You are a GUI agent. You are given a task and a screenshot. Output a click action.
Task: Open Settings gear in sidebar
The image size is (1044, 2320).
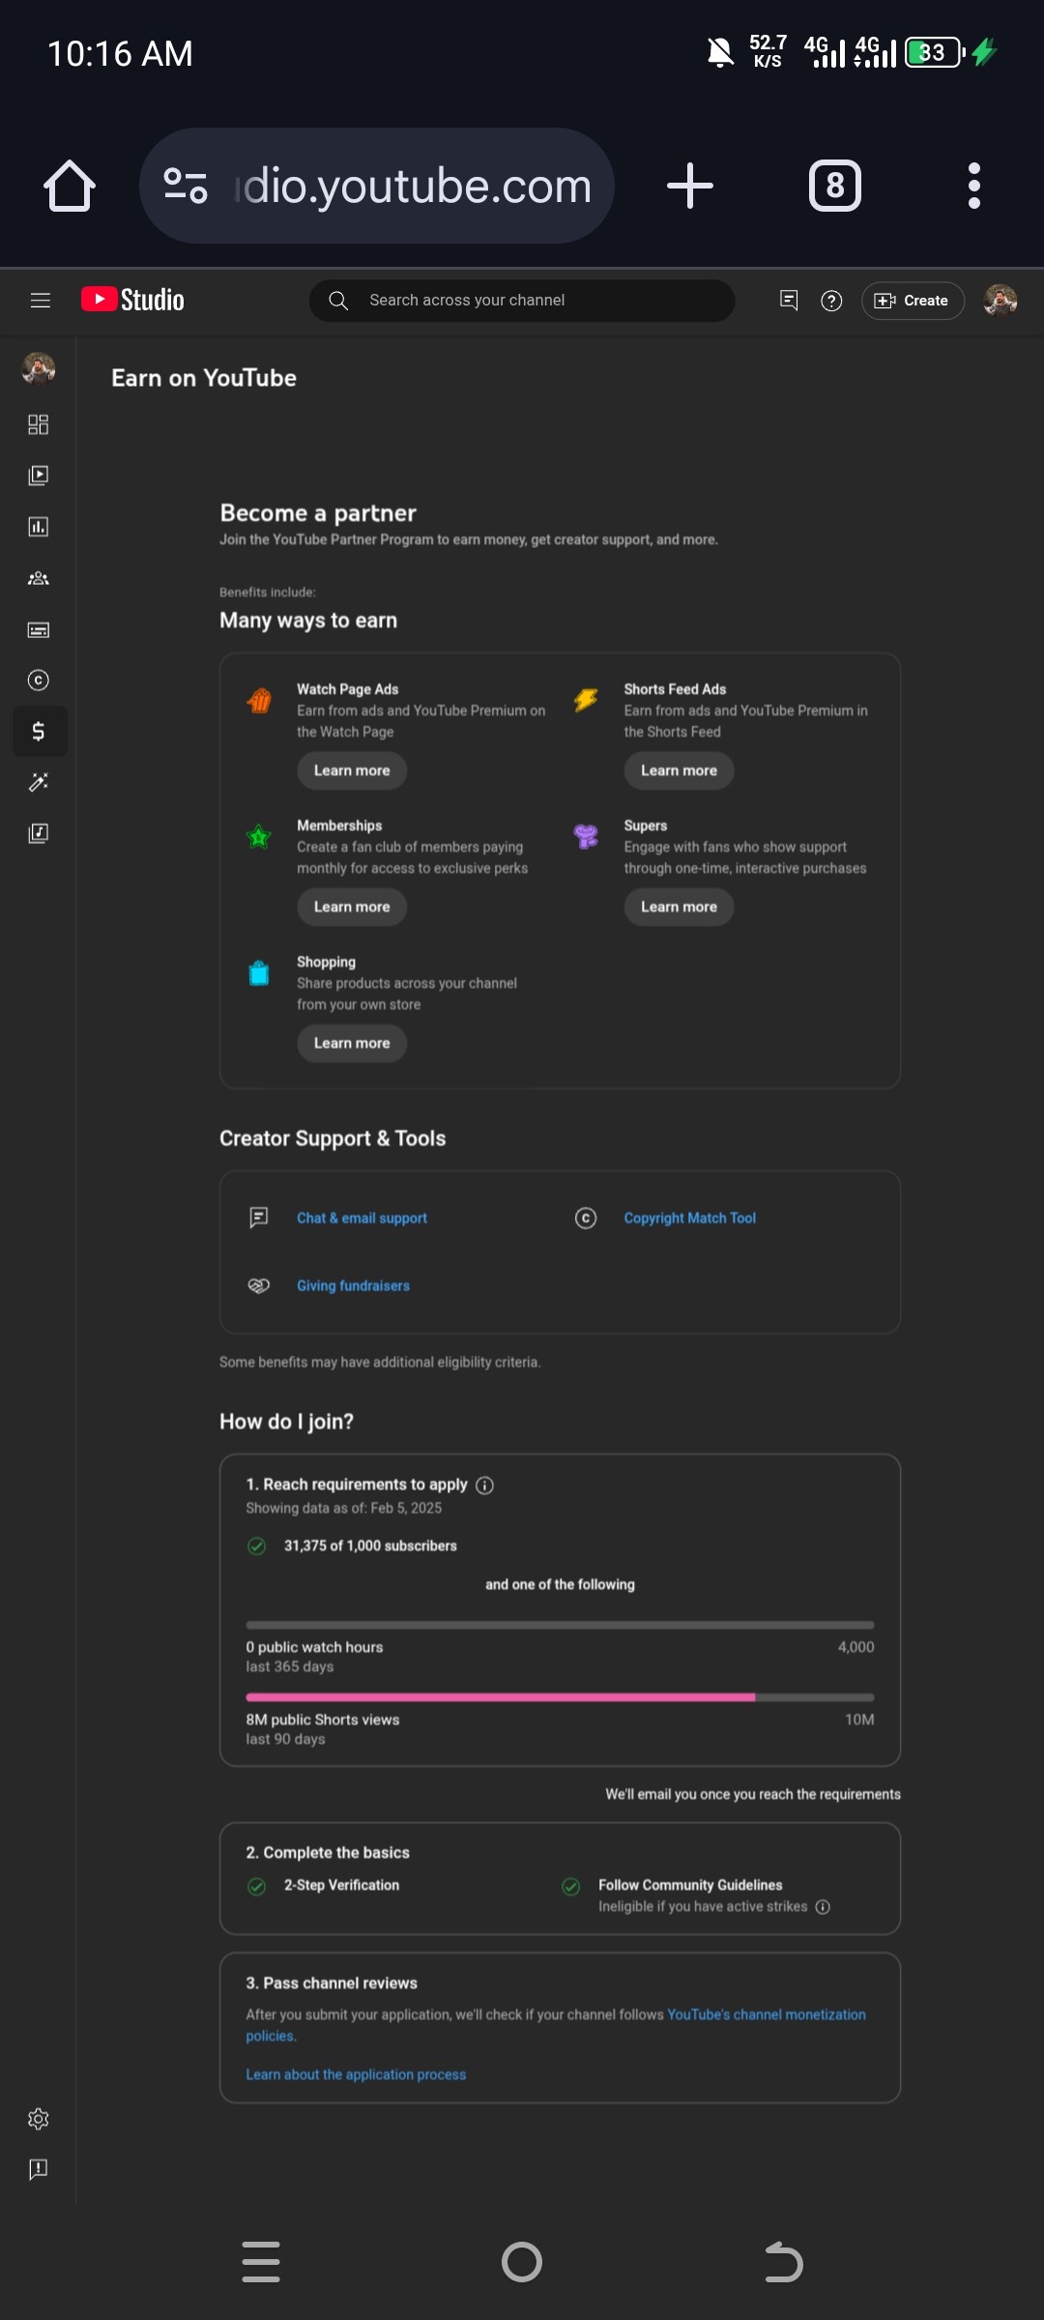(x=38, y=2119)
